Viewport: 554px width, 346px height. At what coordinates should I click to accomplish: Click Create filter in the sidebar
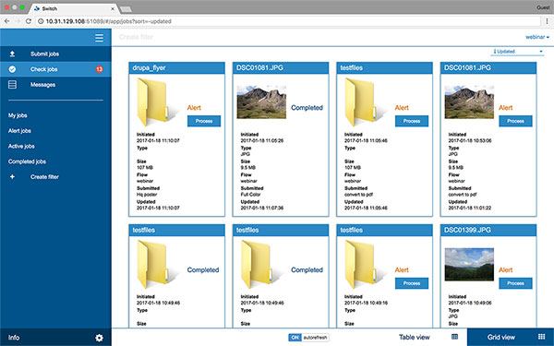point(44,177)
